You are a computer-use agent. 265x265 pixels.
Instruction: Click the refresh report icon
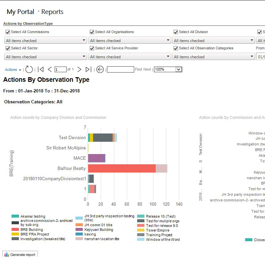[29, 70]
